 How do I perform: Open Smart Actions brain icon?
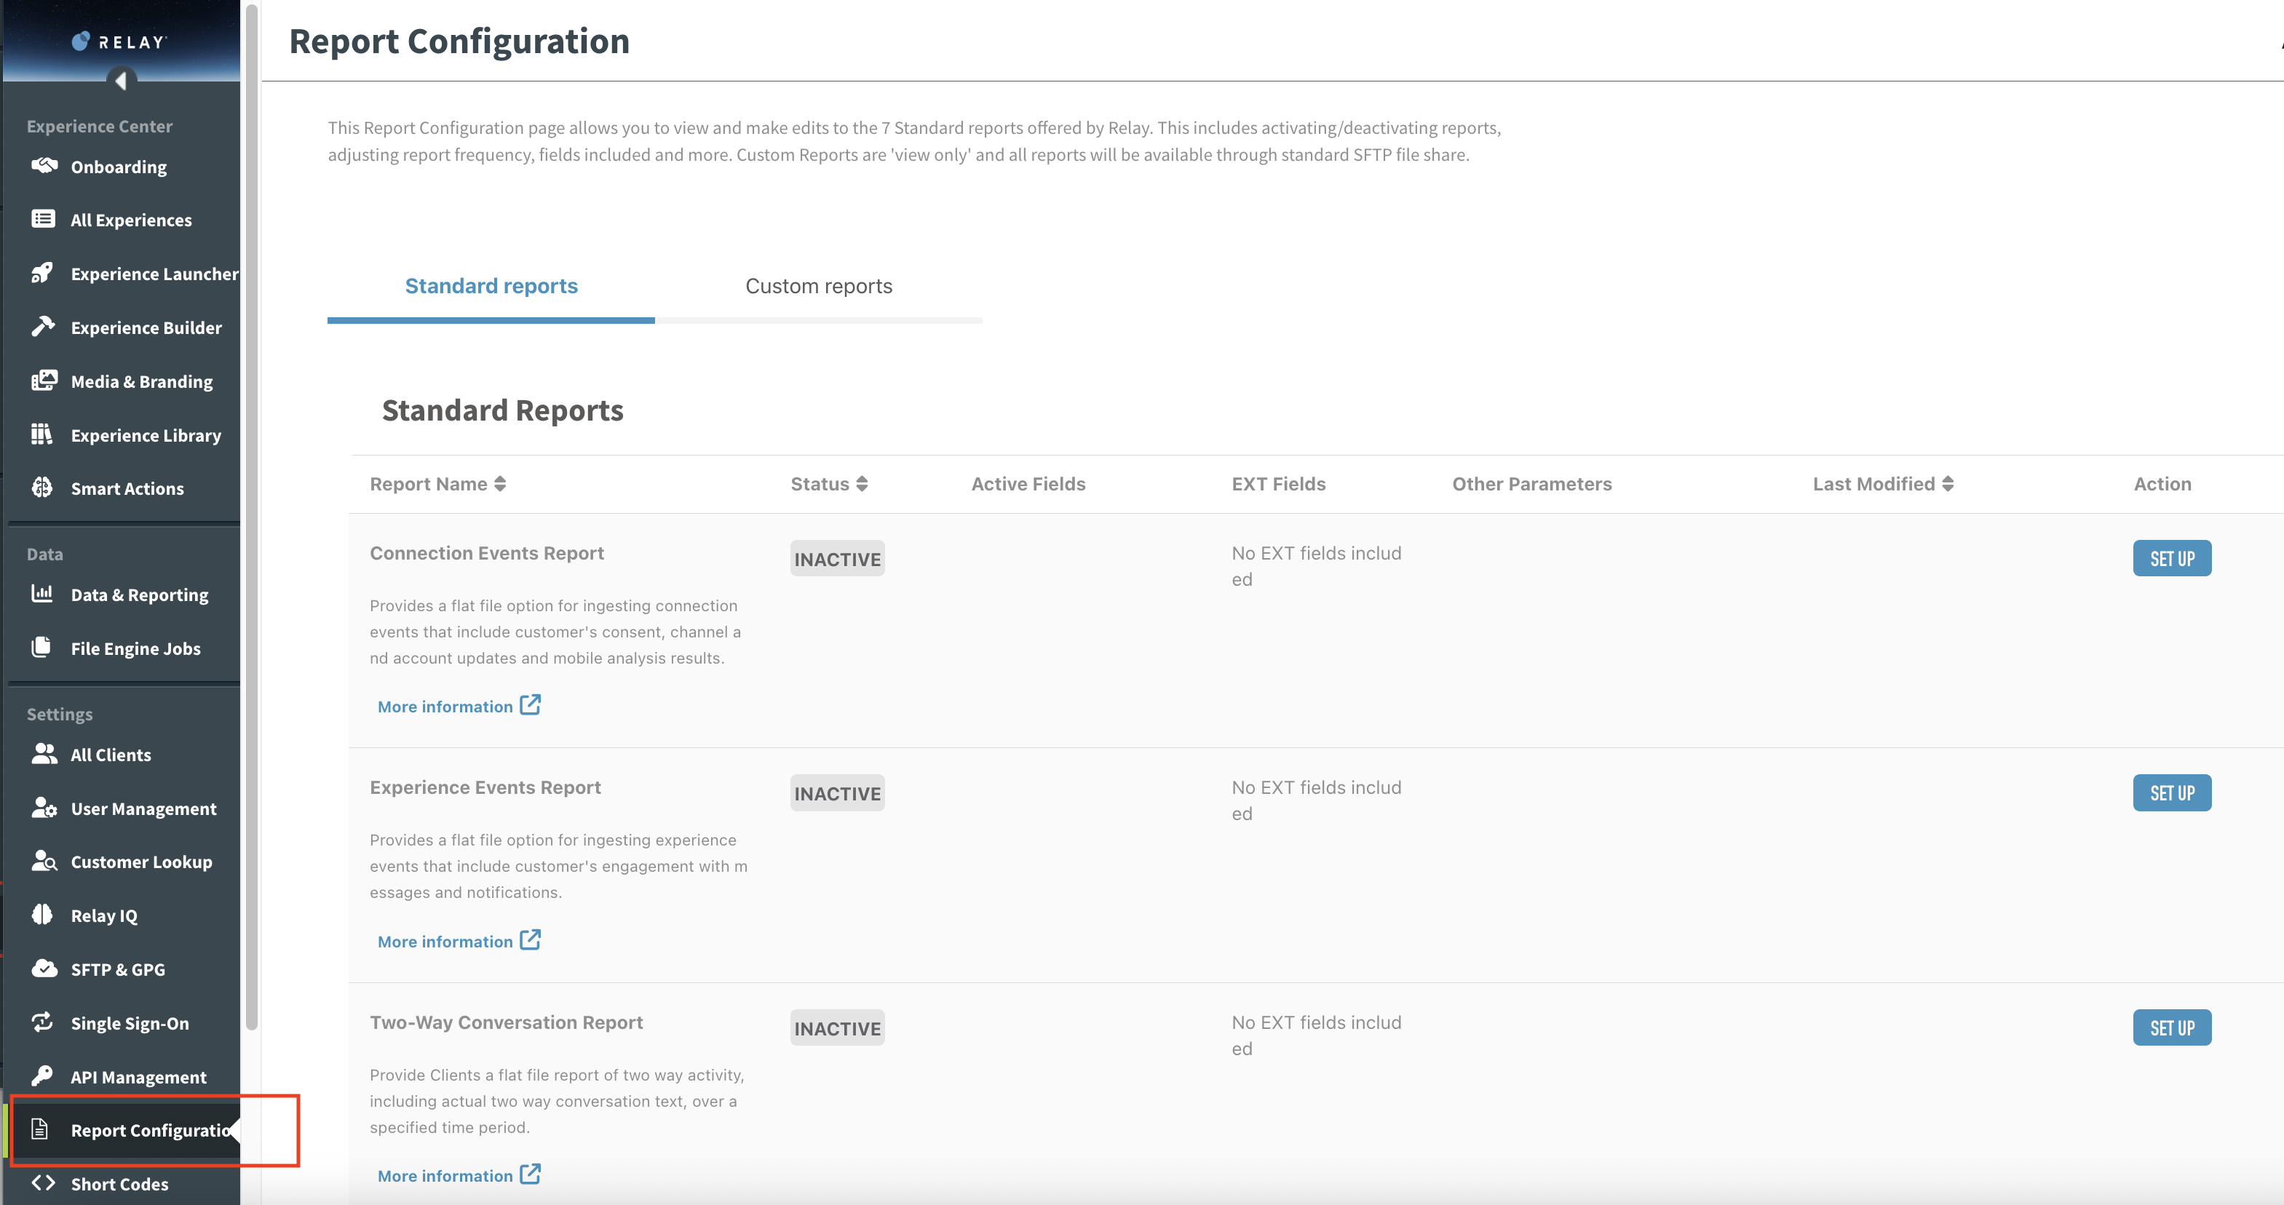pos(41,487)
